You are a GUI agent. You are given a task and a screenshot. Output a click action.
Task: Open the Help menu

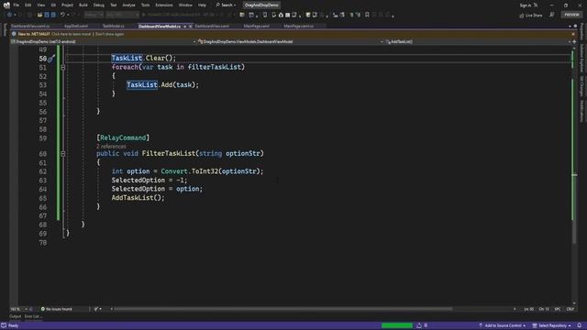click(x=202, y=5)
